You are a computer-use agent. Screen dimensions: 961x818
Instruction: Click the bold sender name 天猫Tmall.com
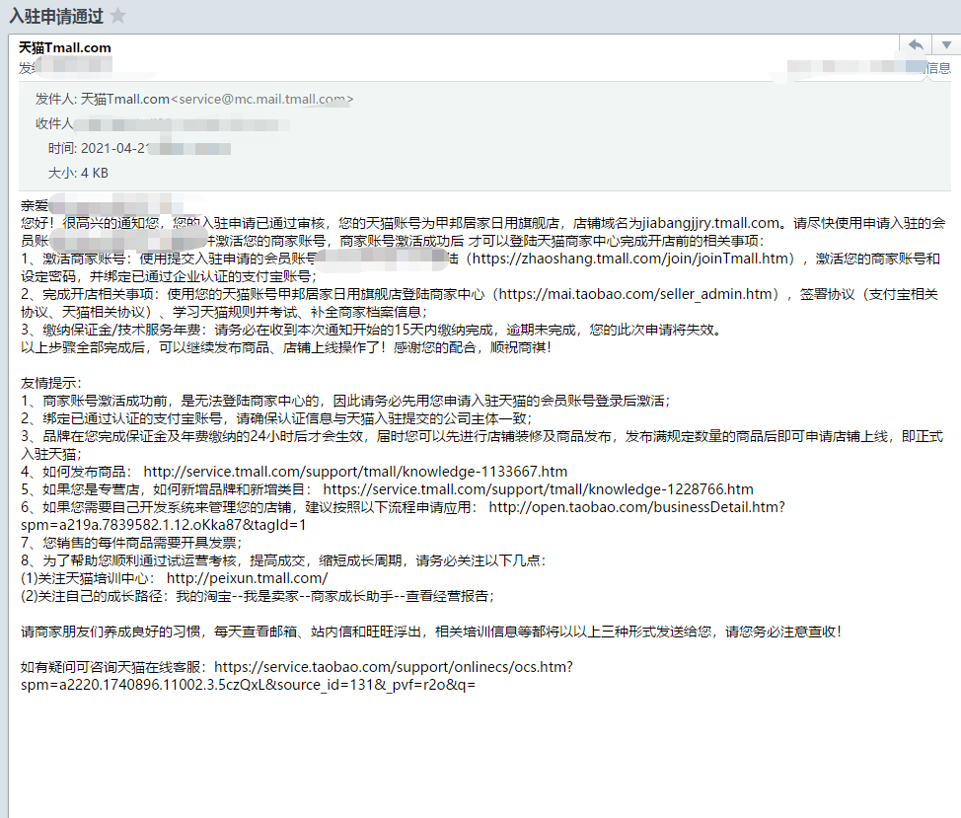coord(65,47)
